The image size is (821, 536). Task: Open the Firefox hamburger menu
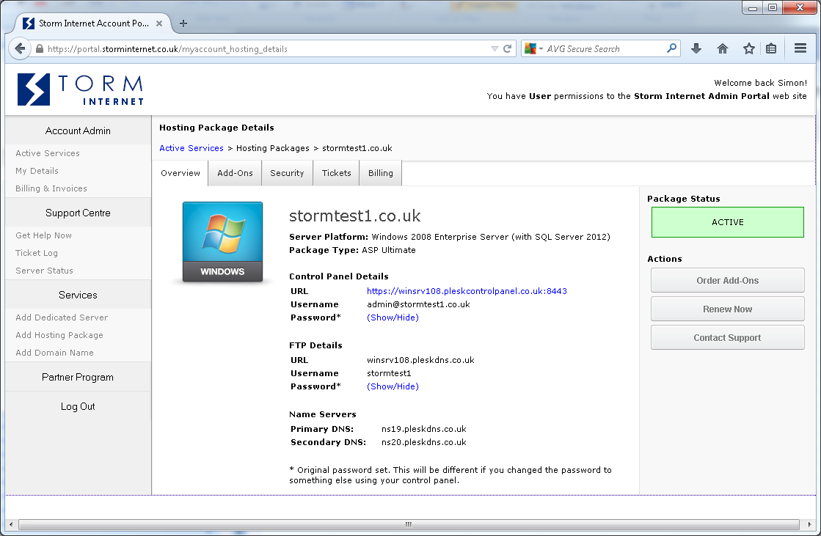(800, 48)
